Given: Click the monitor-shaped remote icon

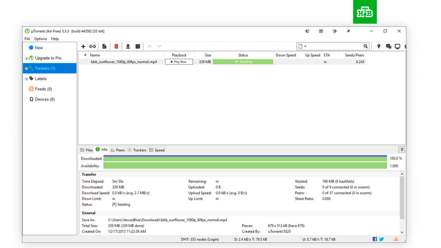Looking at the screenshot, I should pyautogui.click(x=398, y=46).
